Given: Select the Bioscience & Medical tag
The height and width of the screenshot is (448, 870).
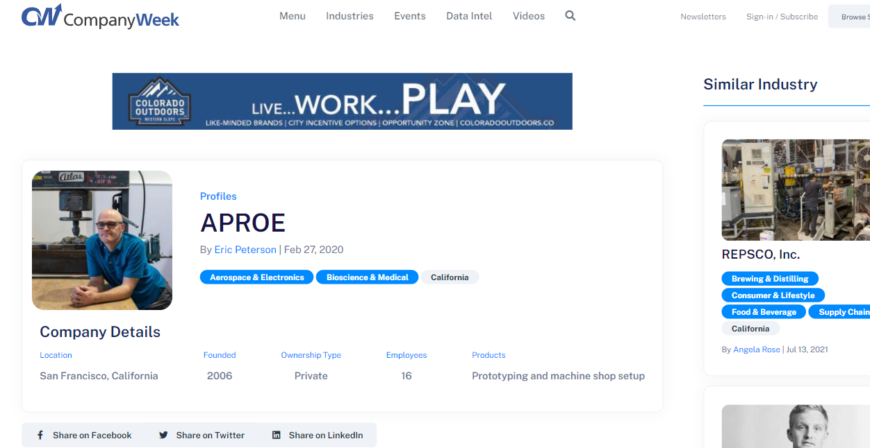Looking at the screenshot, I should 368,277.
